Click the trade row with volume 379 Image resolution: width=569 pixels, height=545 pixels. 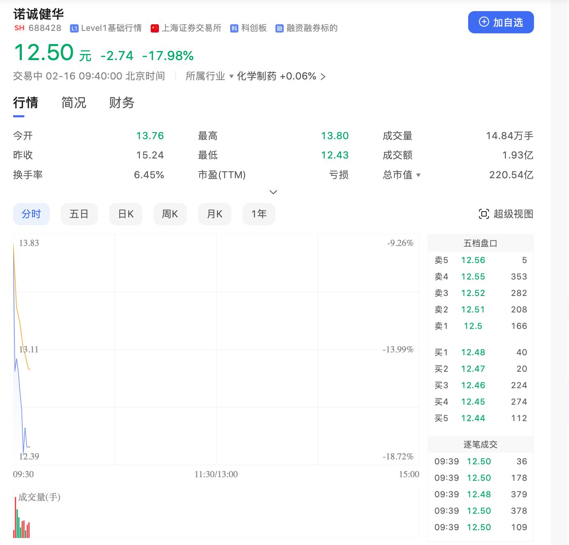point(480,494)
